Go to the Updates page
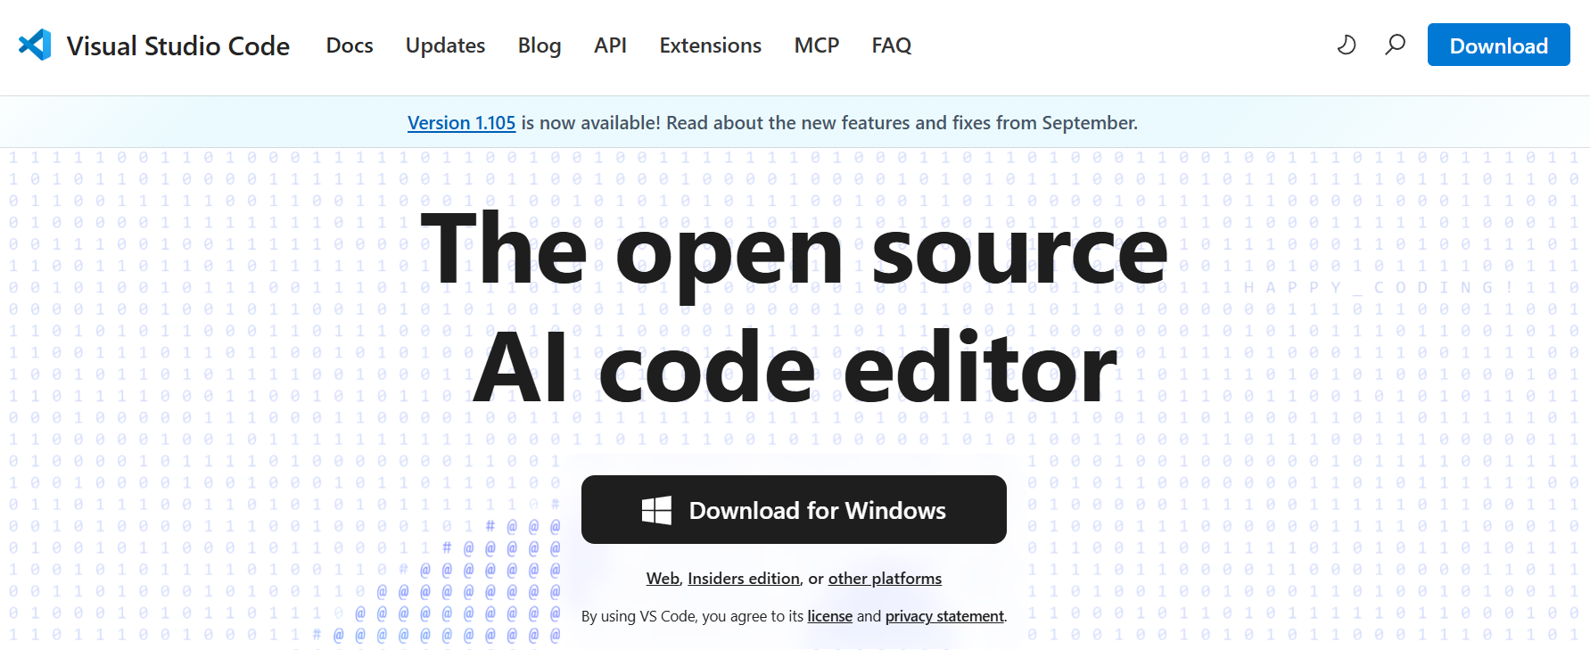 point(445,45)
